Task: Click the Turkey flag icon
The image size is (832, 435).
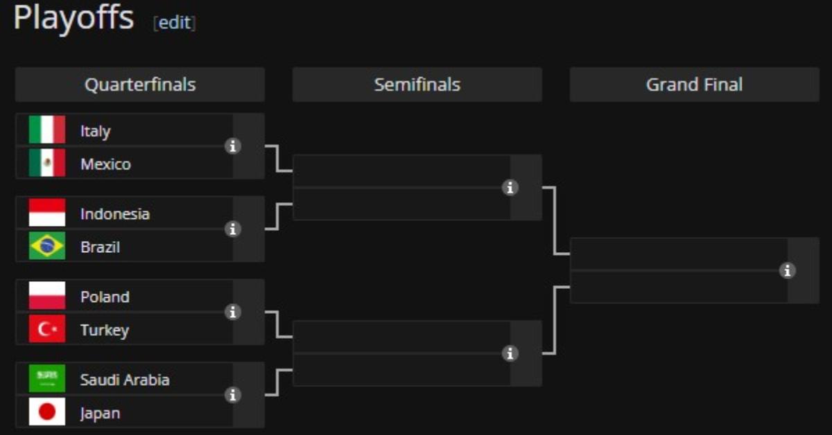Action: coord(47,330)
